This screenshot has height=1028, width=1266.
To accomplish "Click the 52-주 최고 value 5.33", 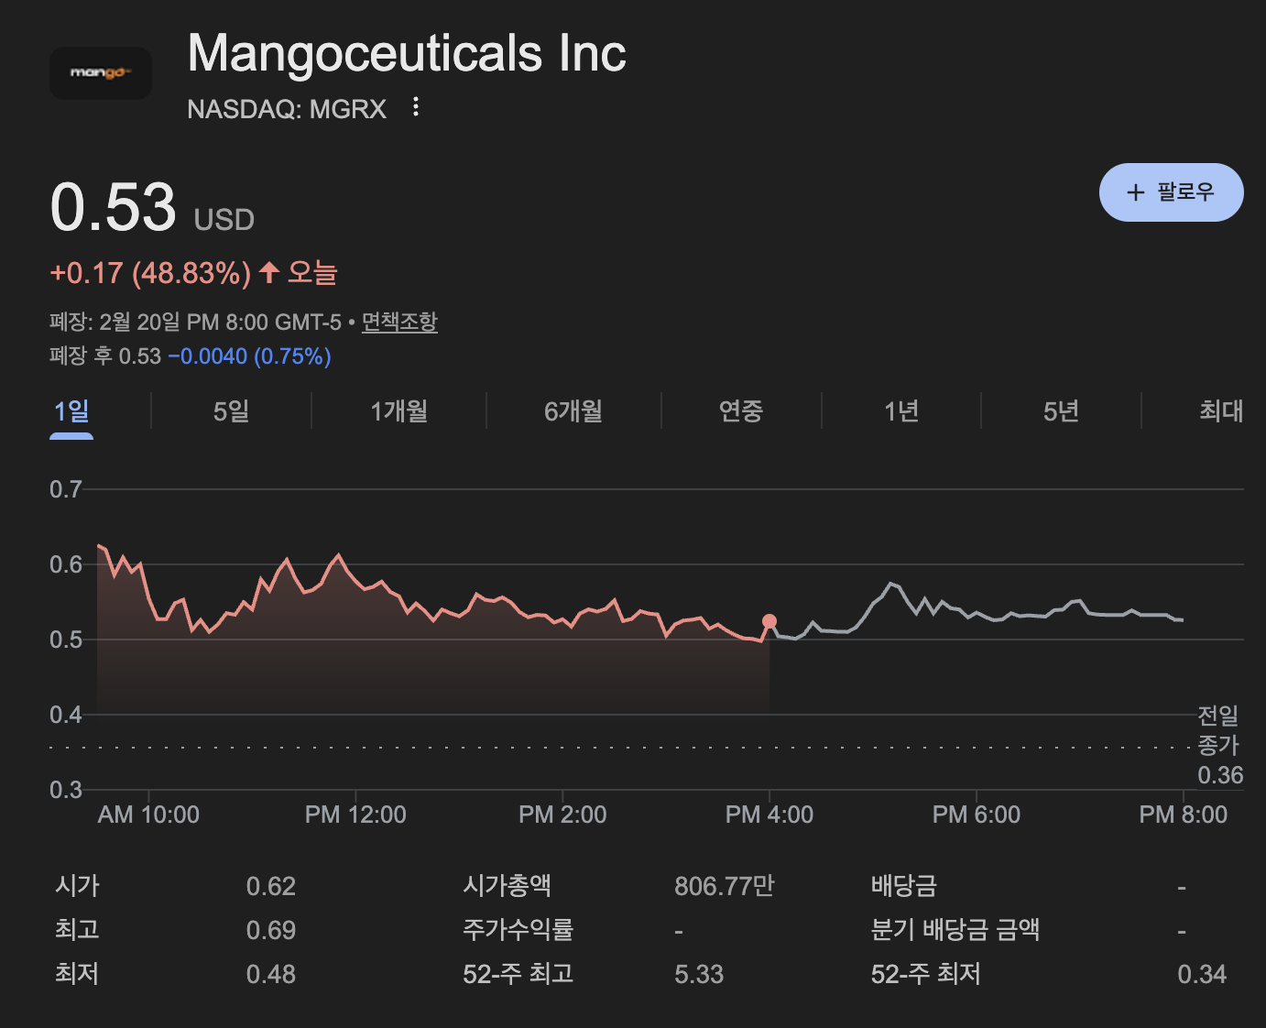I will pyautogui.click(x=699, y=974).
